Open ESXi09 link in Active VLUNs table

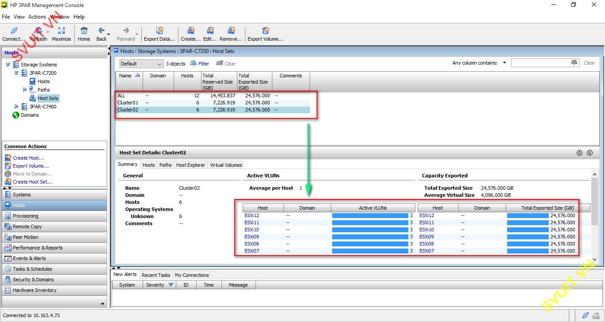point(252,237)
